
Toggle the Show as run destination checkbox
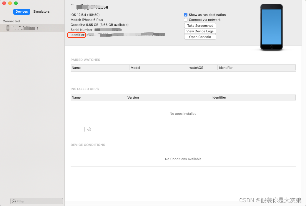point(186,14)
